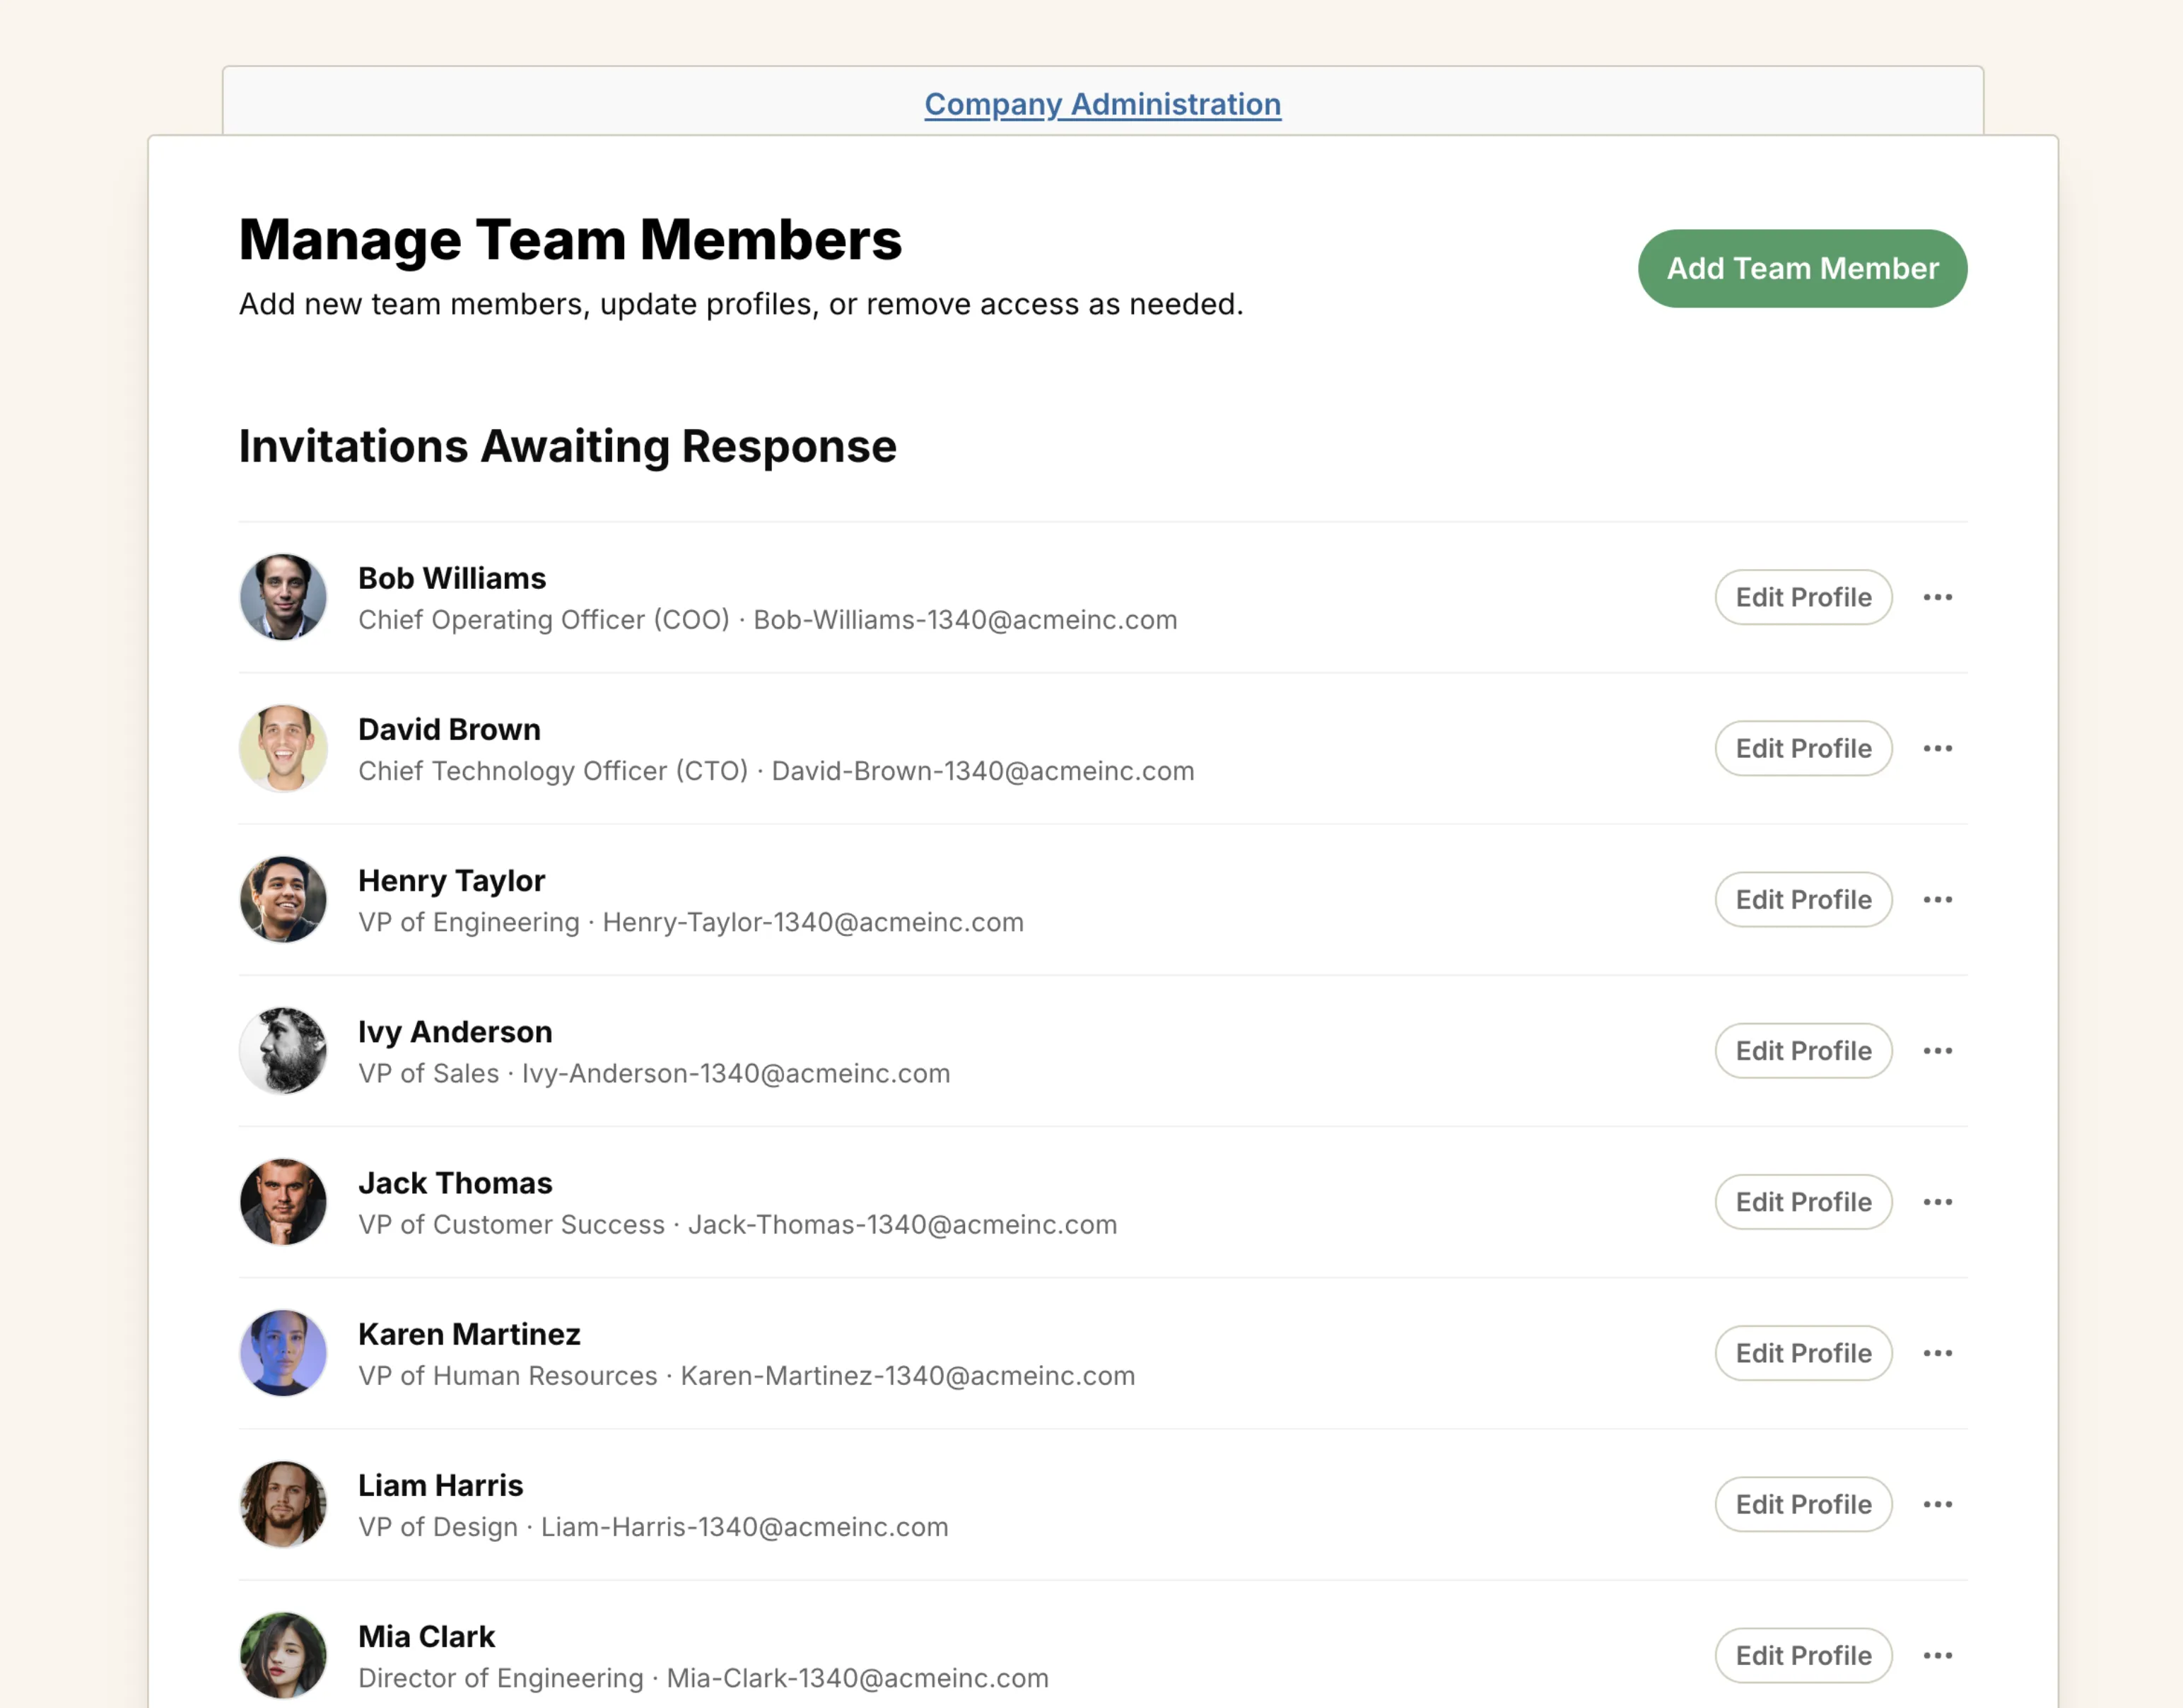The height and width of the screenshot is (1708, 2183).
Task: Edit Bob Williams' profile
Action: pyautogui.click(x=1803, y=597)
